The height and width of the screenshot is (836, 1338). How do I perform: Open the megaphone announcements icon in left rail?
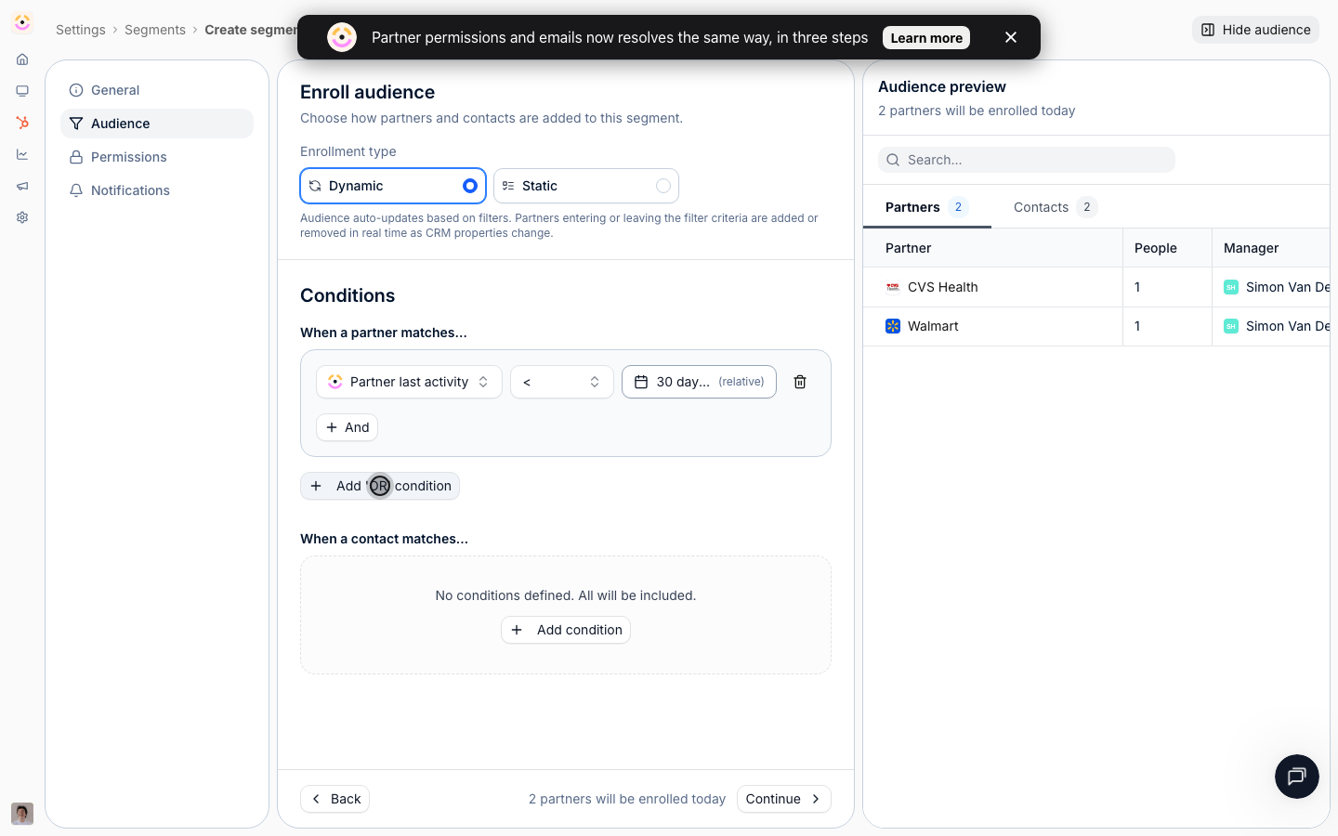tap(22, 186)
